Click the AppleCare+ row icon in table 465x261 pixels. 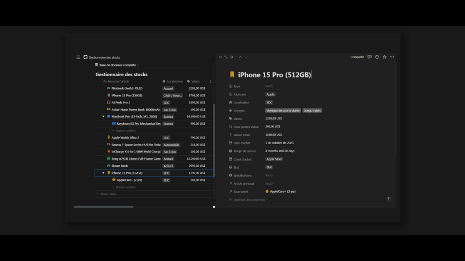[x=113, y=180]
